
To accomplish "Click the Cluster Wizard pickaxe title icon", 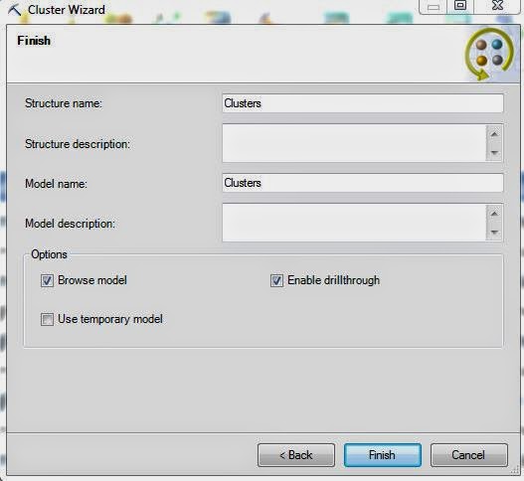I will coord(14,10).
